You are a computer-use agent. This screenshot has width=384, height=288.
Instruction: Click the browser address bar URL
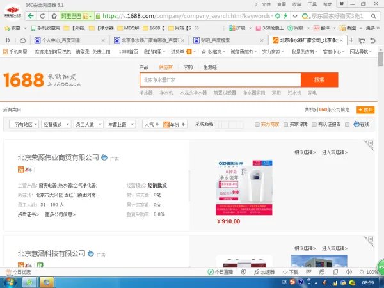coord(188,16)
